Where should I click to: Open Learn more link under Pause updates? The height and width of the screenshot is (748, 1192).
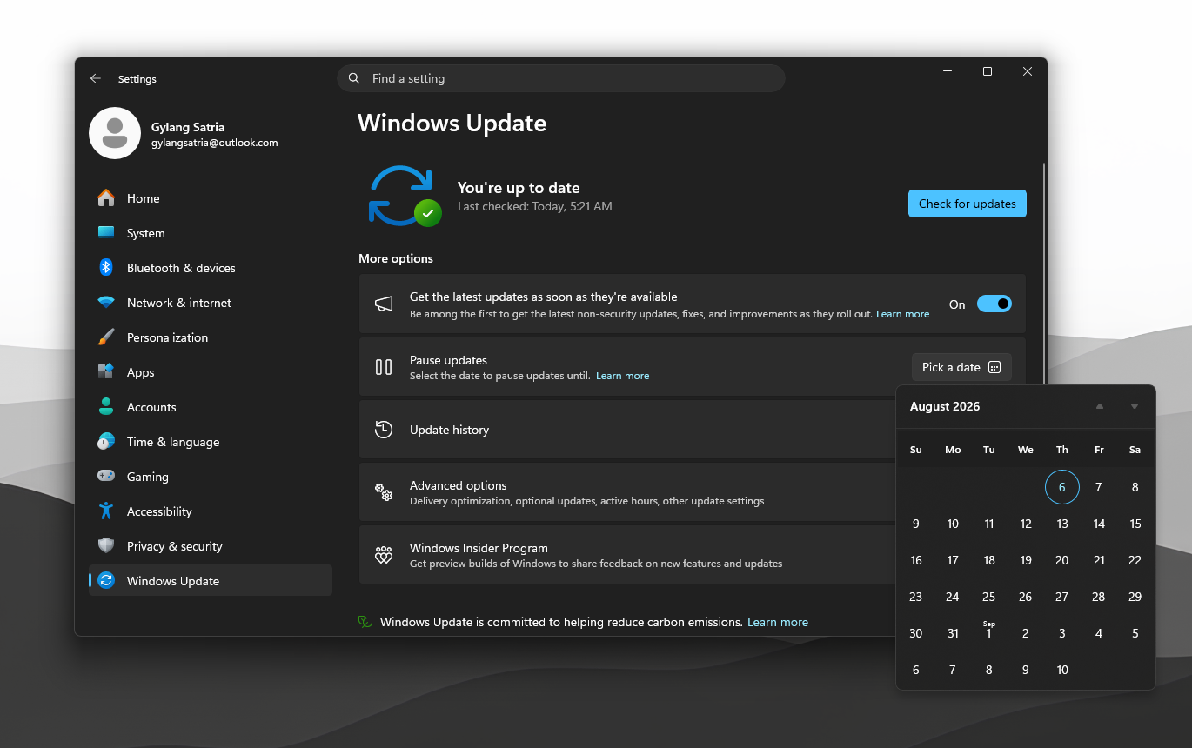[622, 376]
